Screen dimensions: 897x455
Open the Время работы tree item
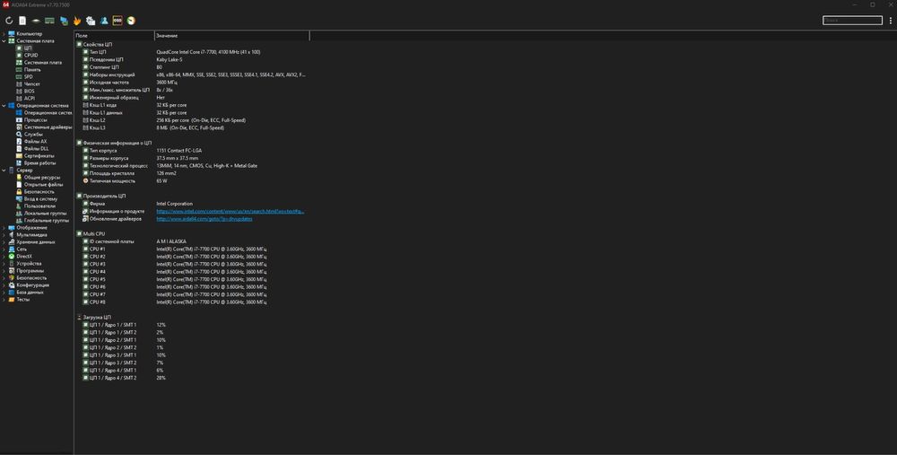point(39,163)
